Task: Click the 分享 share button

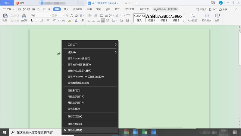Action: tap(223, 9)
